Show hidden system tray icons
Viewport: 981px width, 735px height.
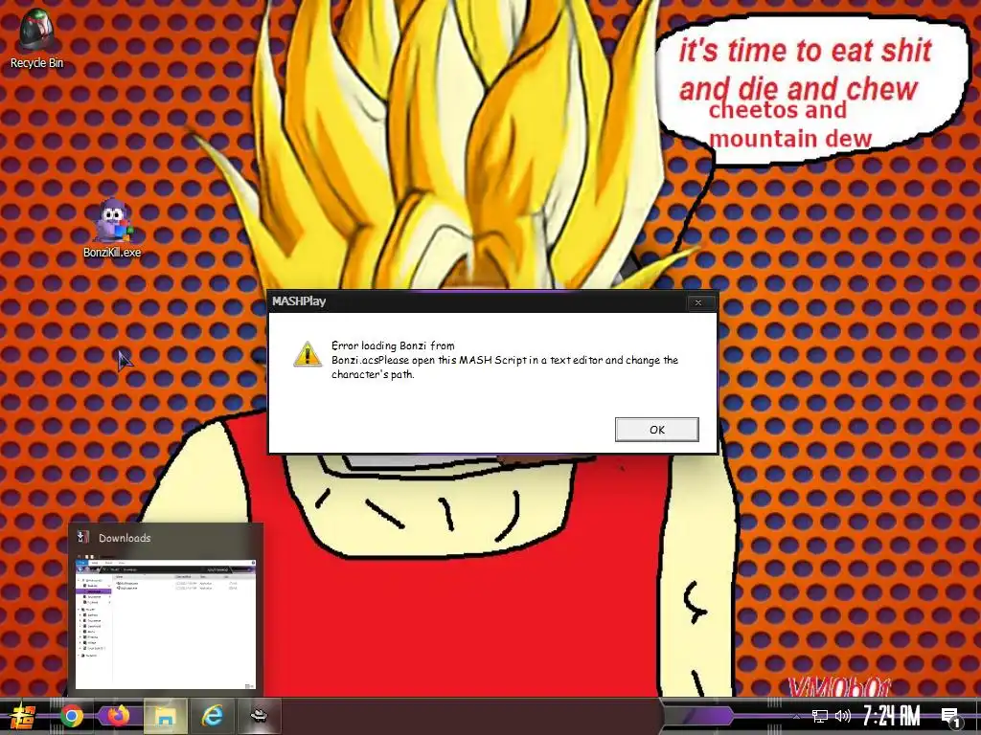tap(796, 716)
